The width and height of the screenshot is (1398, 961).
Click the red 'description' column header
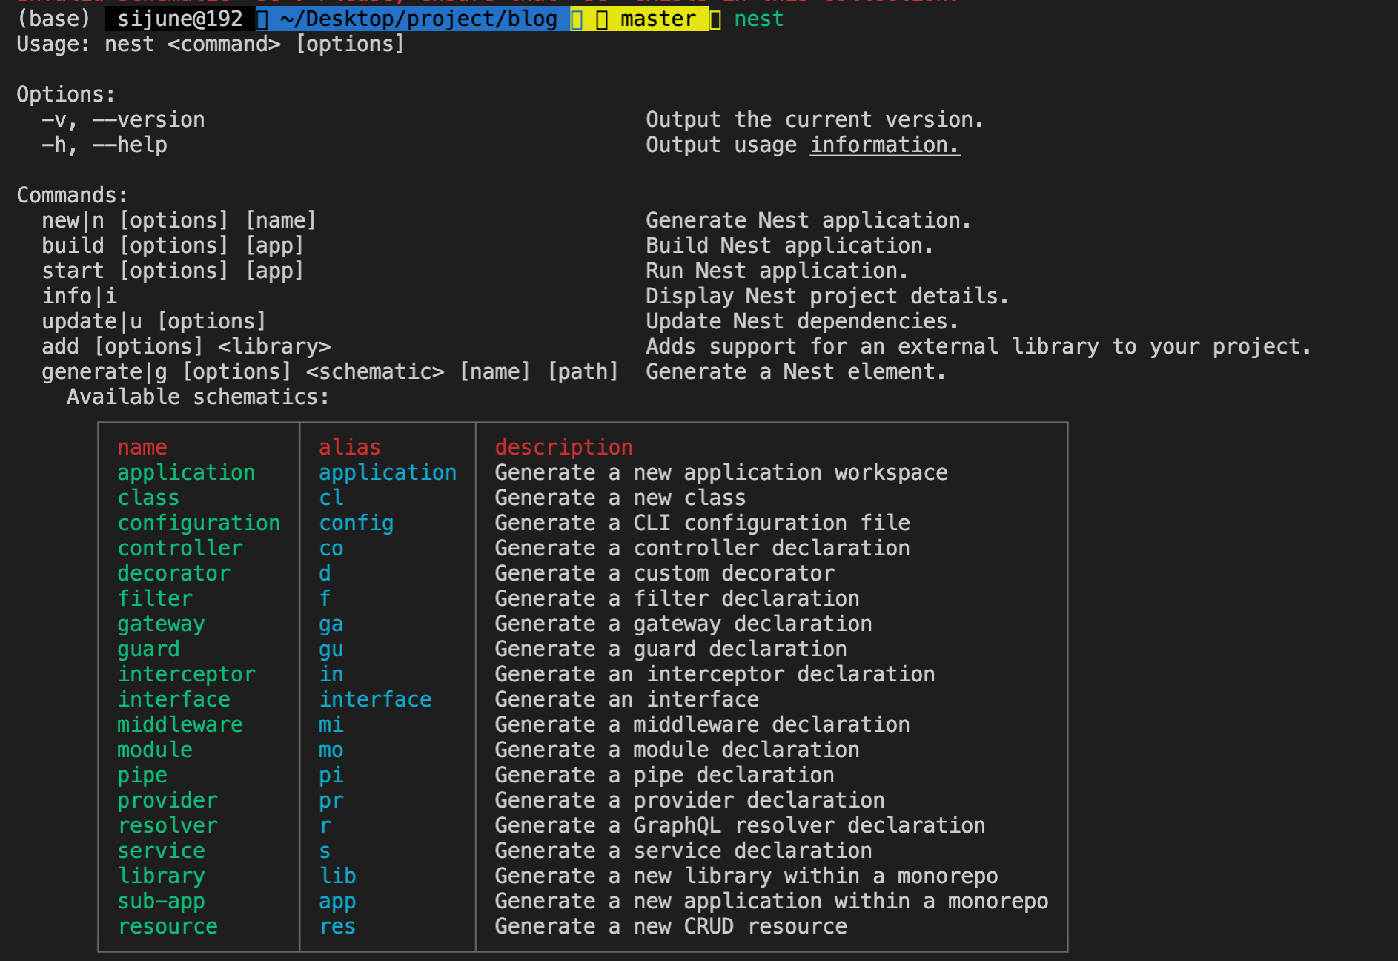click(564, 447)
